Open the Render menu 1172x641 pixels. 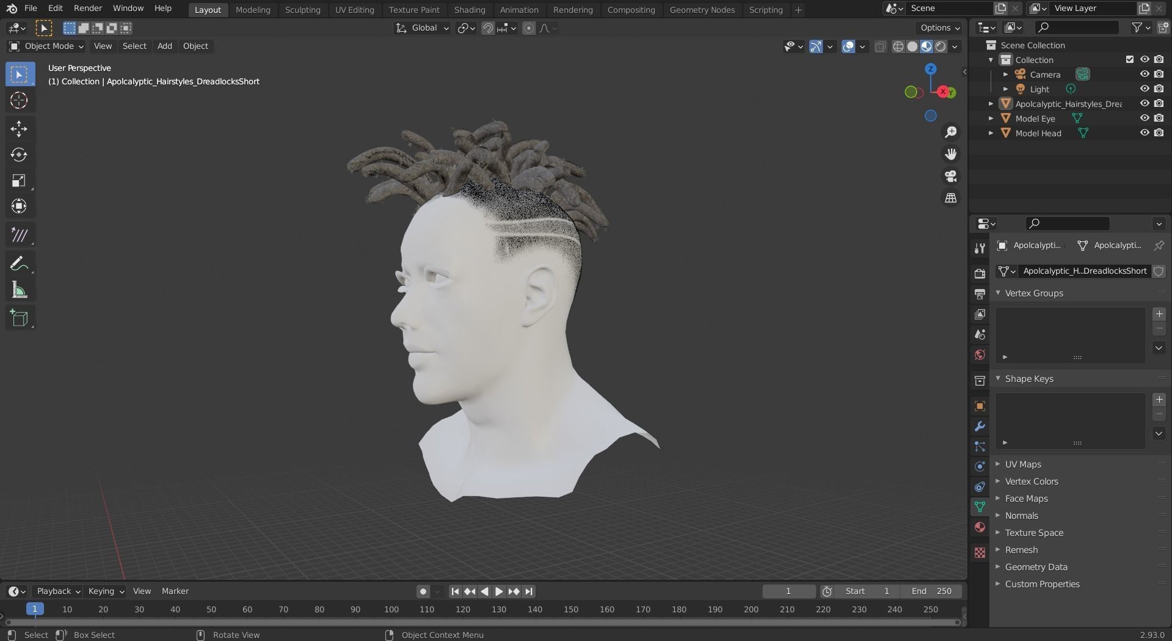coord(88,9)
